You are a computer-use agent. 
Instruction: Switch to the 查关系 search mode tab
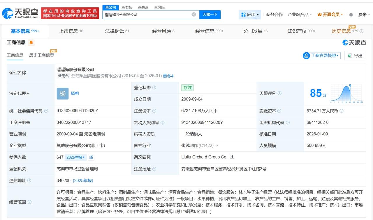[143, 7]
